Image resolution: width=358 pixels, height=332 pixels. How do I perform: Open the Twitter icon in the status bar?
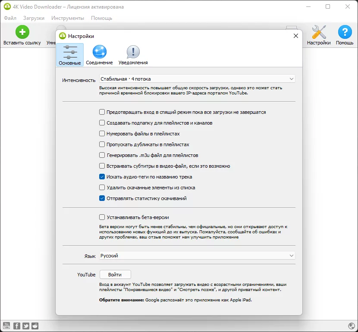(x=26, y=326)
